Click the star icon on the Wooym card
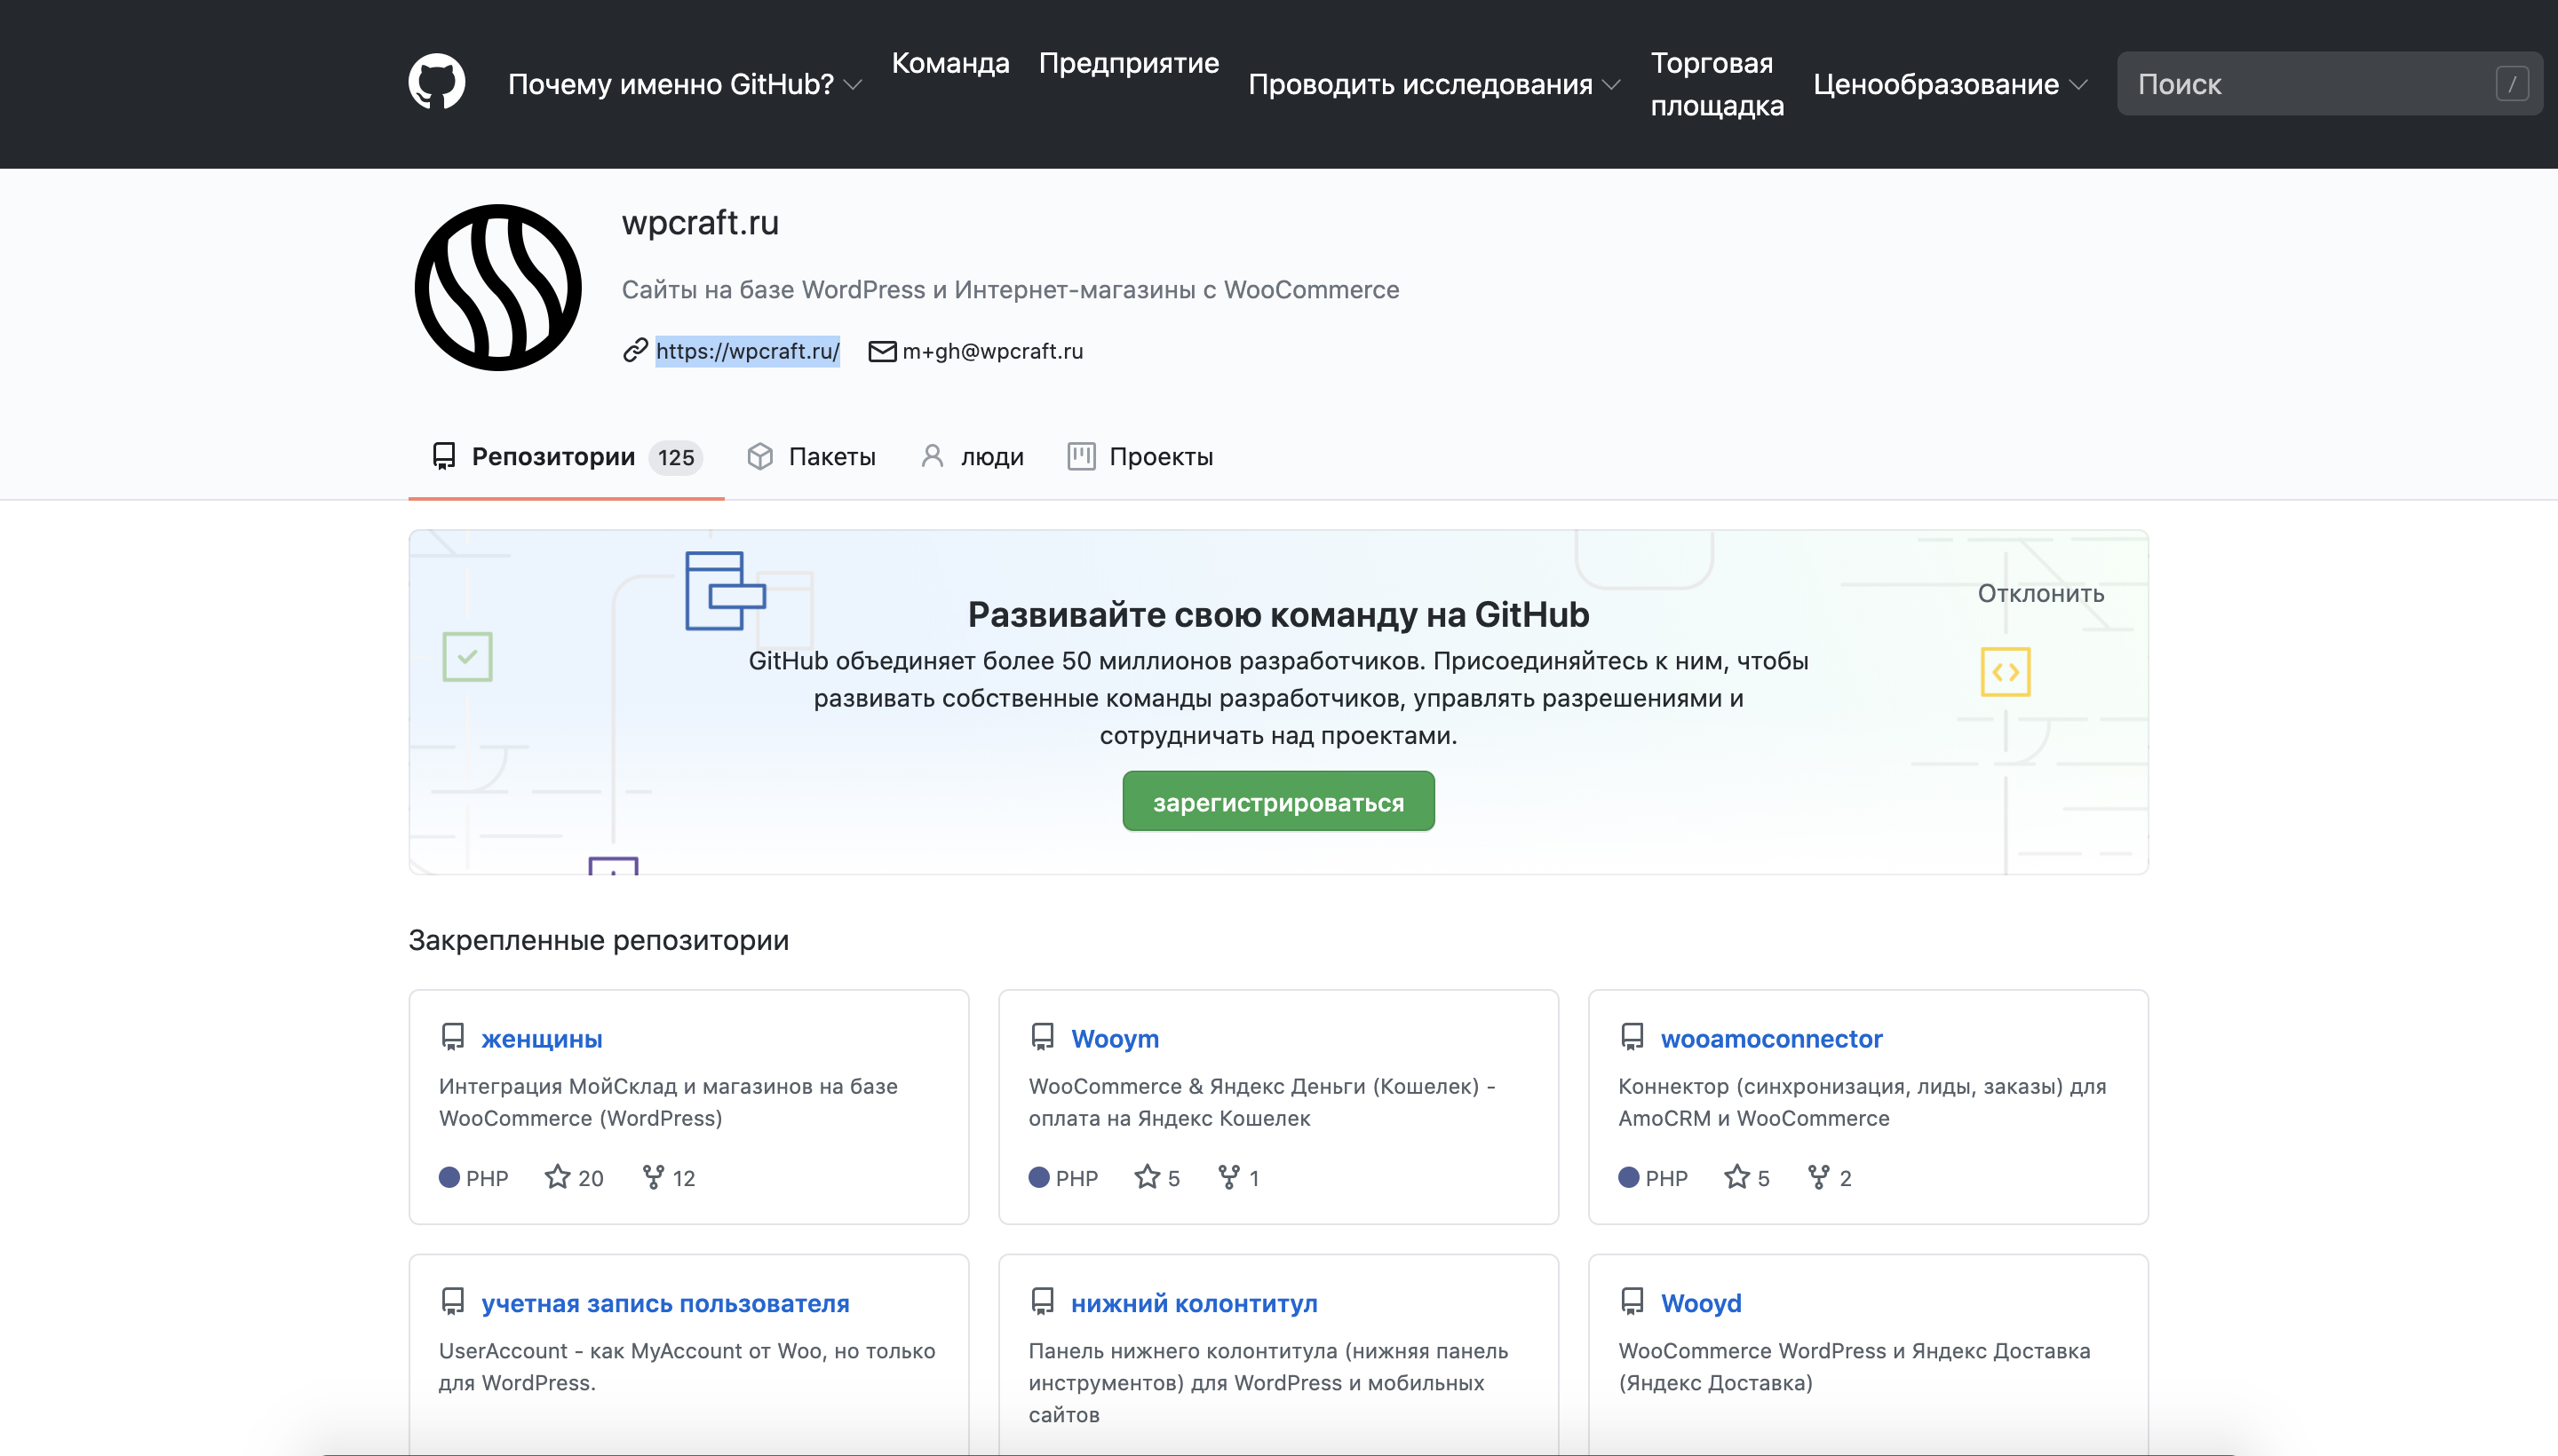The image size is (2558, 1456). (x=1148, y=1177)
